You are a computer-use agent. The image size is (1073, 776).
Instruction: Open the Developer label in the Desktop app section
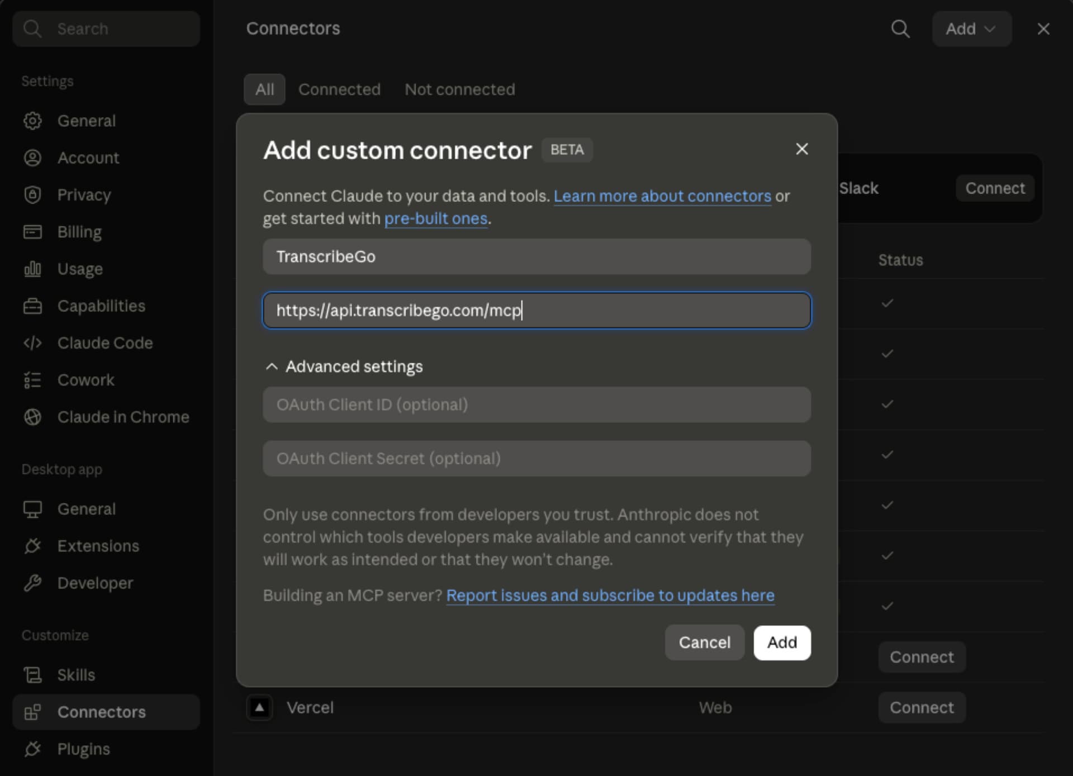pyautogui.click(x=95, y=583)
